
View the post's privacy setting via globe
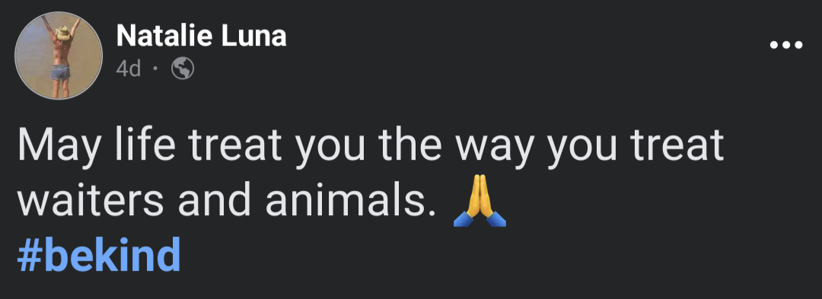[183, 68]
